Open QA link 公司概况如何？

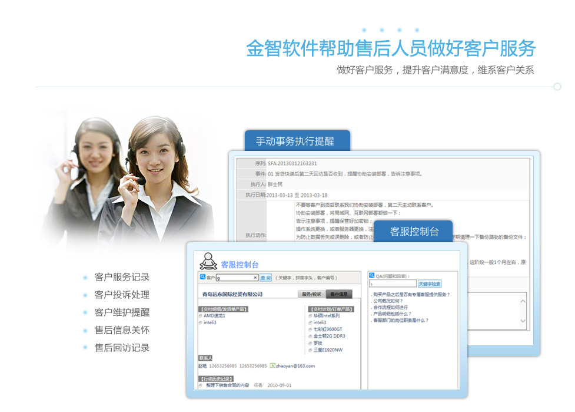pyautogui.click(x=388, y=301)
